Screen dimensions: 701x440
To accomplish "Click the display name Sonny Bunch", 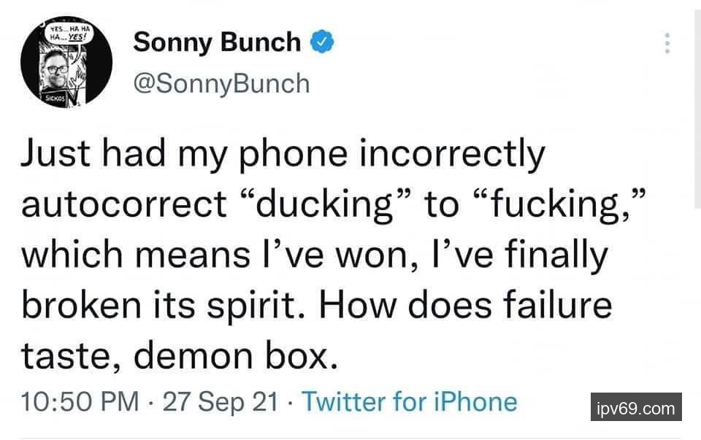I will [x=217, y=42].
